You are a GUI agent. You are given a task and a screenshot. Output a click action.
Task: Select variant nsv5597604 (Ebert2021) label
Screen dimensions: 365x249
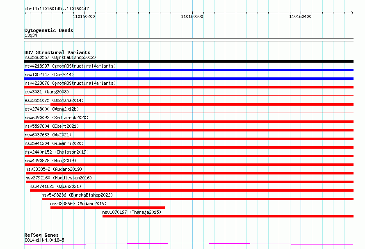pyautogui.click(x=52, y=126)
